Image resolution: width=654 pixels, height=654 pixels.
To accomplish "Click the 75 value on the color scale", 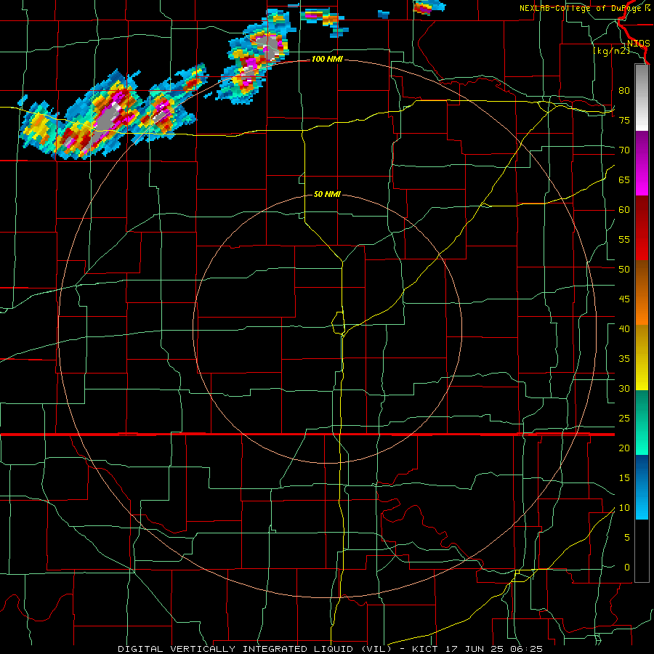I will pyautogui.click(x=624, y=120).
